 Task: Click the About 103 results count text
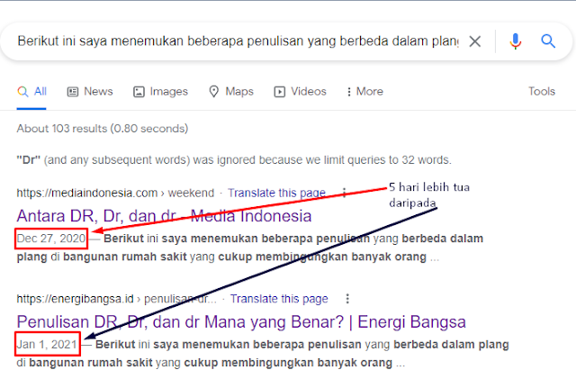coord(103,129)
